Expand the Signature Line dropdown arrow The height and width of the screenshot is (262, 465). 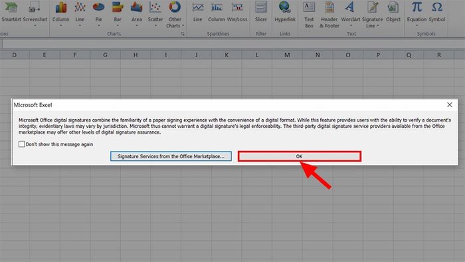click(x=378, y=26)
